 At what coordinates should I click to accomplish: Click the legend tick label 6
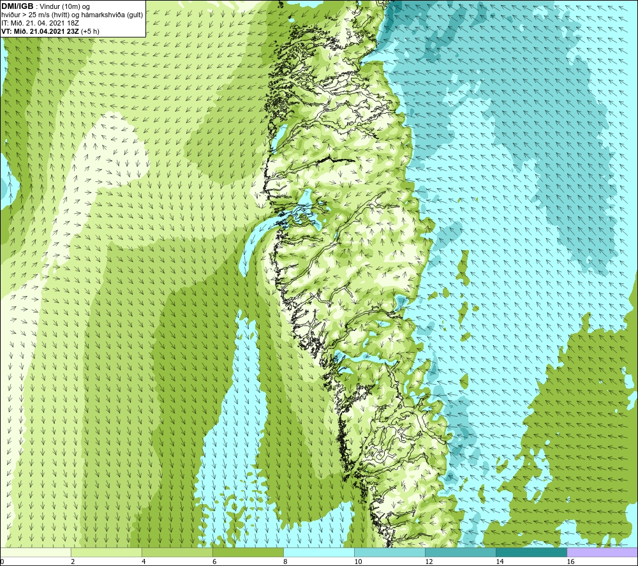click(x=214, y=562)
